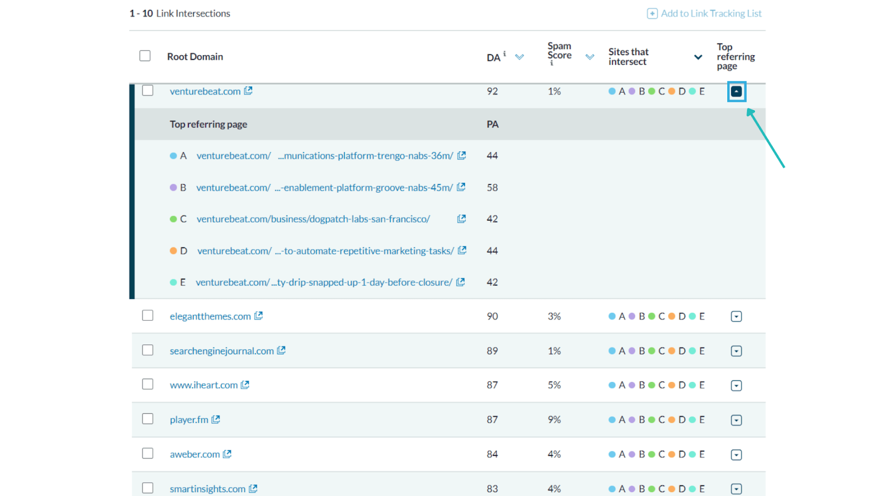Open smartinsights.com external link icon

pos(253,489)
